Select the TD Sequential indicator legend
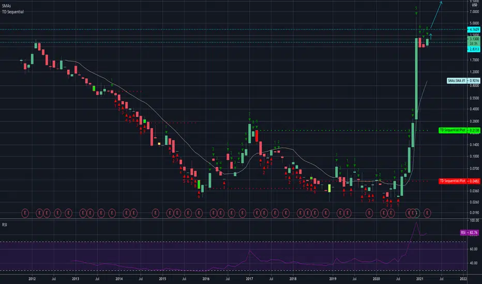Viewport: 482px width, 284px height. click(x=13, y=12)
